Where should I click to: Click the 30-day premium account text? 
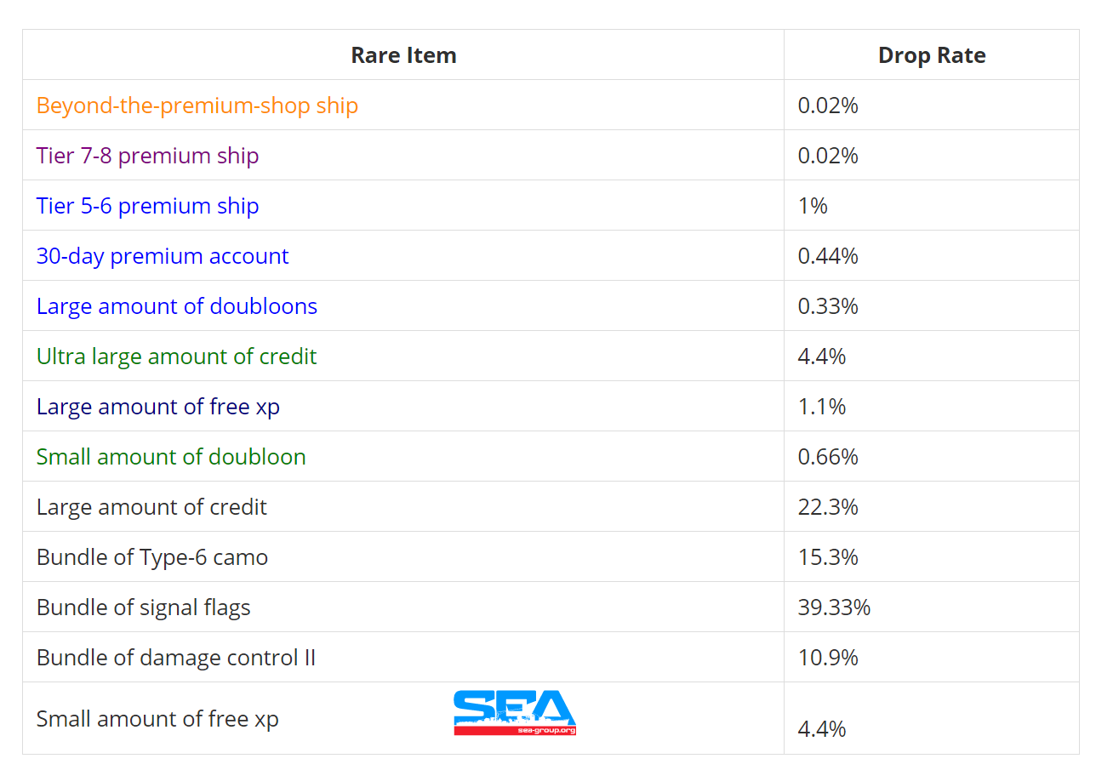163,256
